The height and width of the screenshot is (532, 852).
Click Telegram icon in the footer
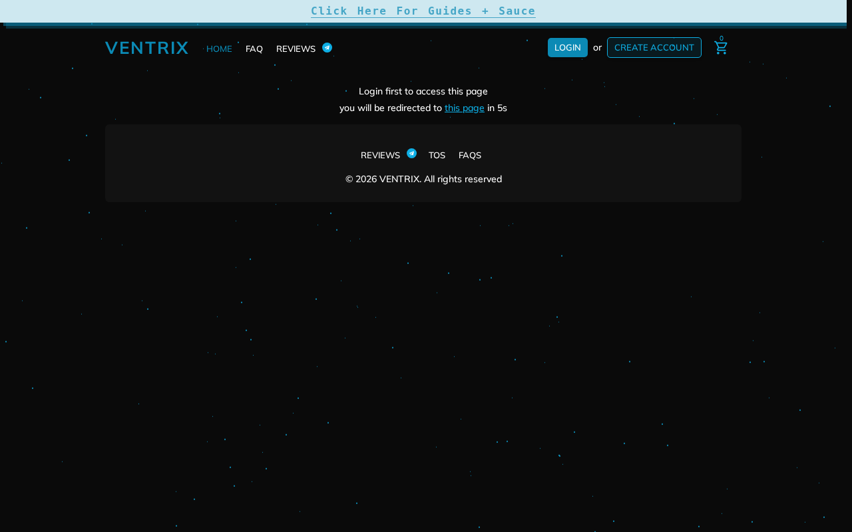coord(411,153)
